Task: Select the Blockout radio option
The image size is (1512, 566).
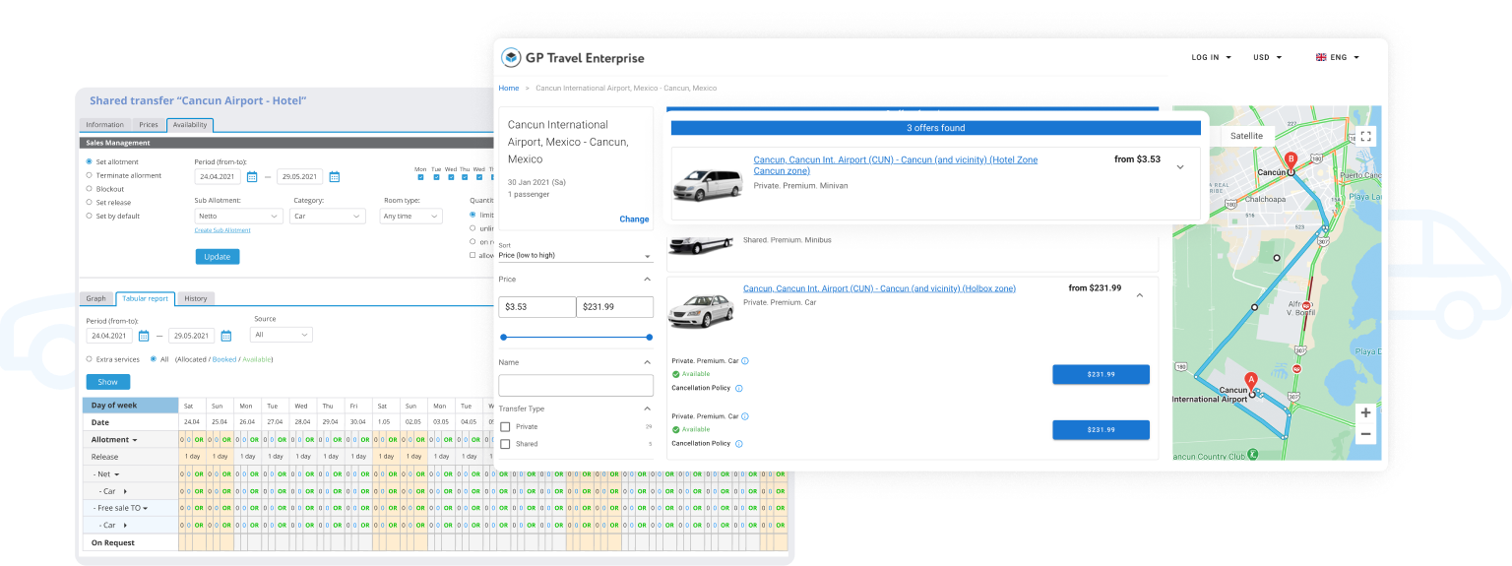Action: click(90, 189)
